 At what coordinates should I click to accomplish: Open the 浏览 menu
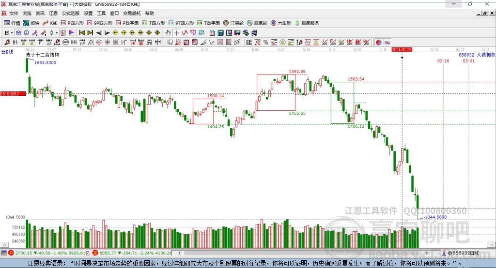click(x=27, y=13)
